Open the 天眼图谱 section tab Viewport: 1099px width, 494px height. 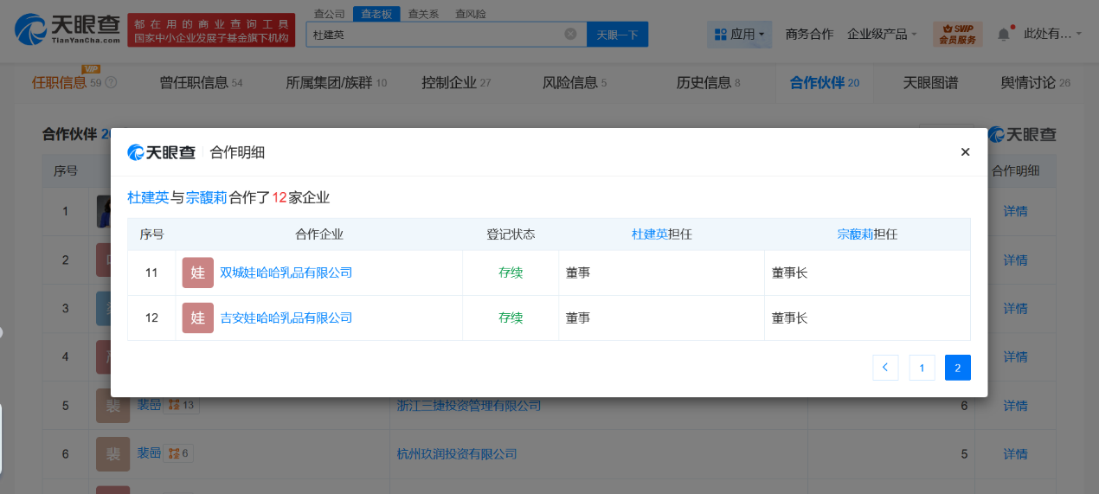click(930, 83)
